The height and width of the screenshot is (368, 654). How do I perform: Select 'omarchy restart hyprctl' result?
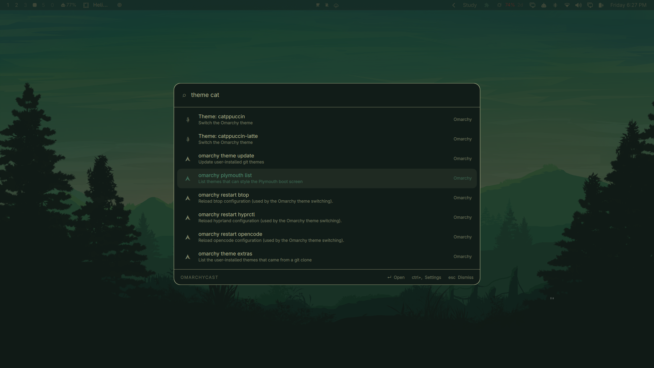tap(327, 217)
